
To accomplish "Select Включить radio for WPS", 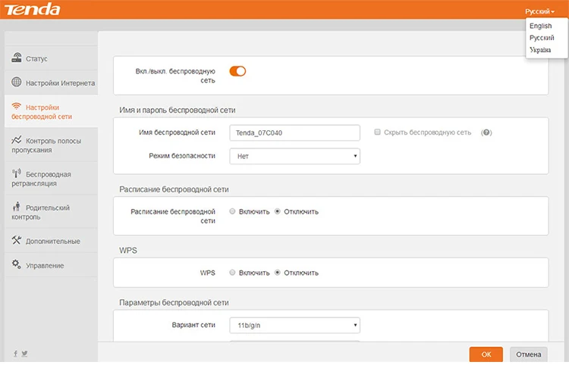I will tap(232, 273).
